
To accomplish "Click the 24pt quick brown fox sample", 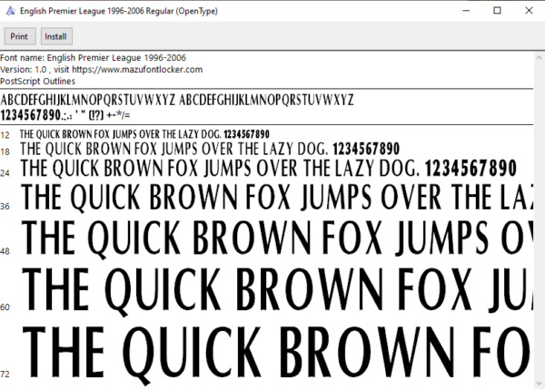I will pyautogui.click(x=269, y=169).
